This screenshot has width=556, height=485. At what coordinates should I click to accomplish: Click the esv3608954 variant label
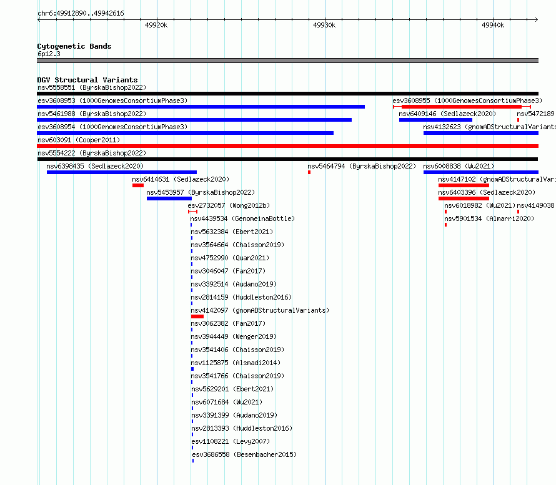[112, 127]
